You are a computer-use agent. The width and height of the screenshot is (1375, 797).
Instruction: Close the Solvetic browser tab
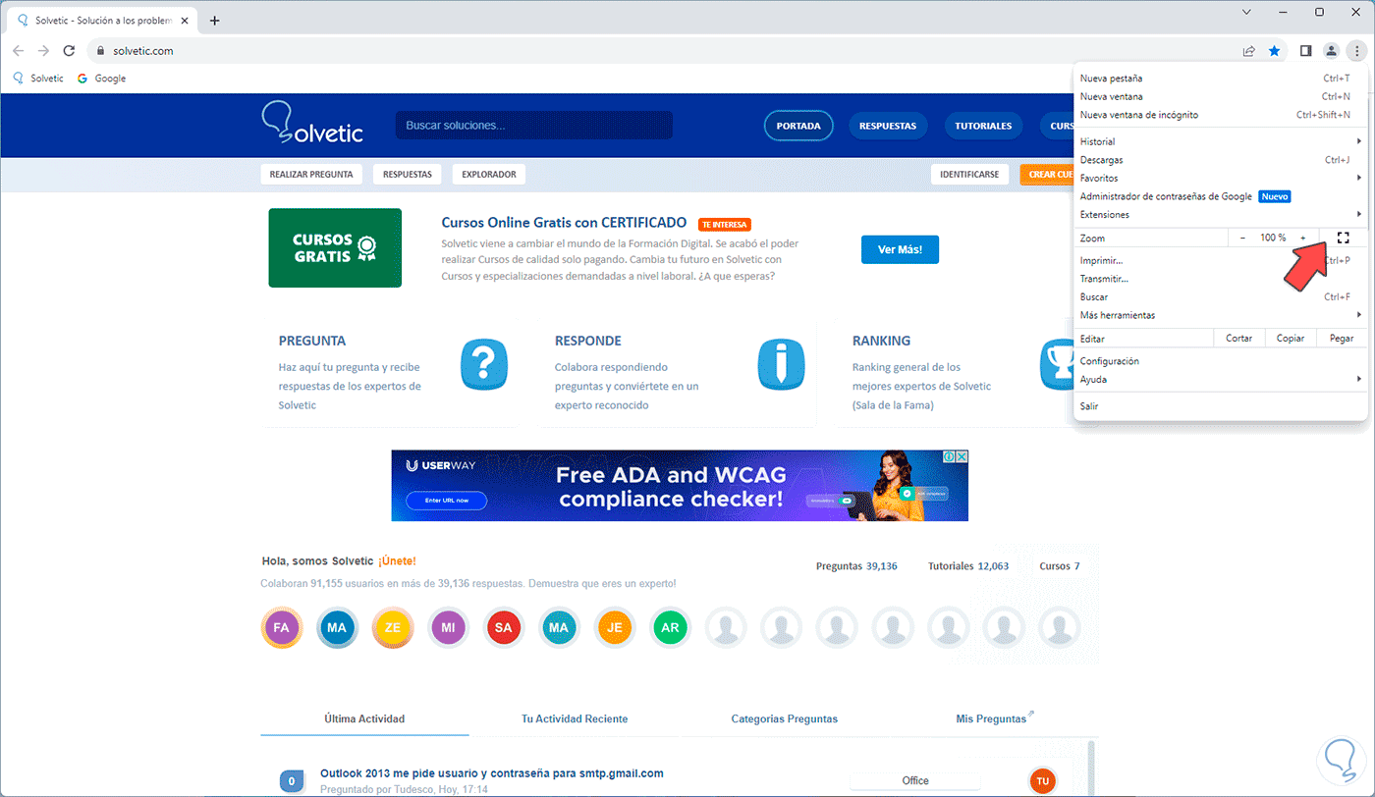point(184,21)
